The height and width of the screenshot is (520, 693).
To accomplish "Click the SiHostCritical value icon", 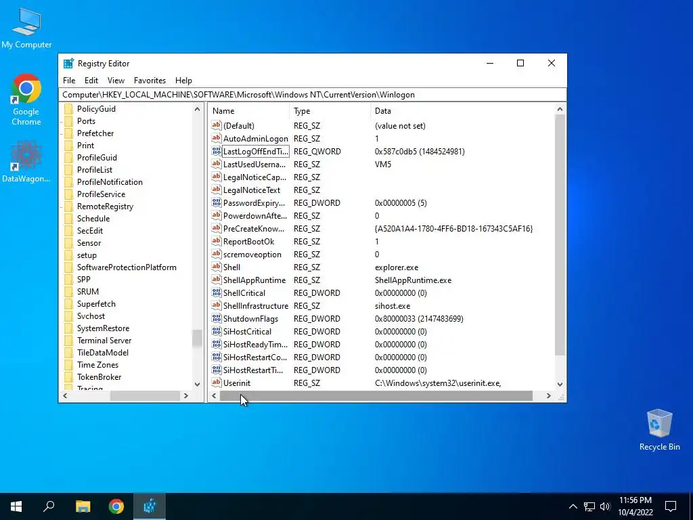I will [216, 331].
